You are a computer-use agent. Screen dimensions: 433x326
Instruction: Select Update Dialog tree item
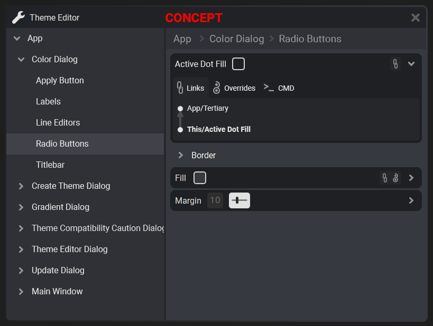point(85,270)
